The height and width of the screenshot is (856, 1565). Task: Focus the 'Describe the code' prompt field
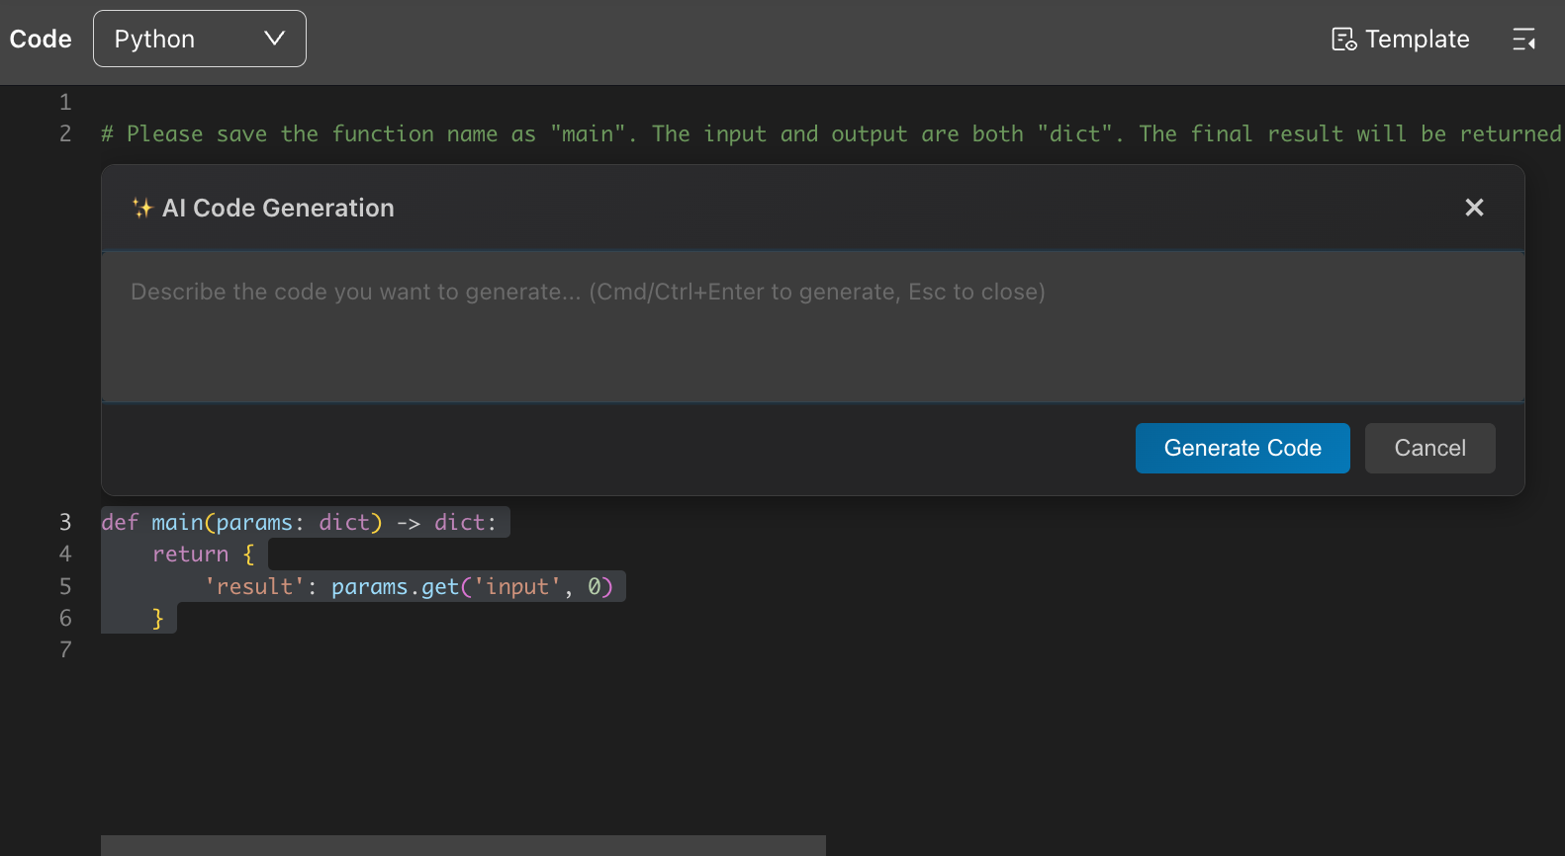click(x=811, y=326)
